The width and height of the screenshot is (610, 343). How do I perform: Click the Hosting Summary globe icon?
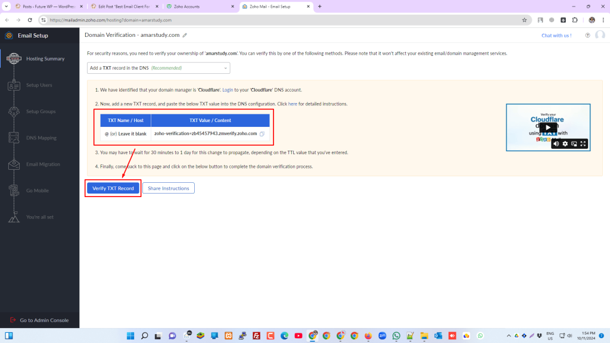14,59
